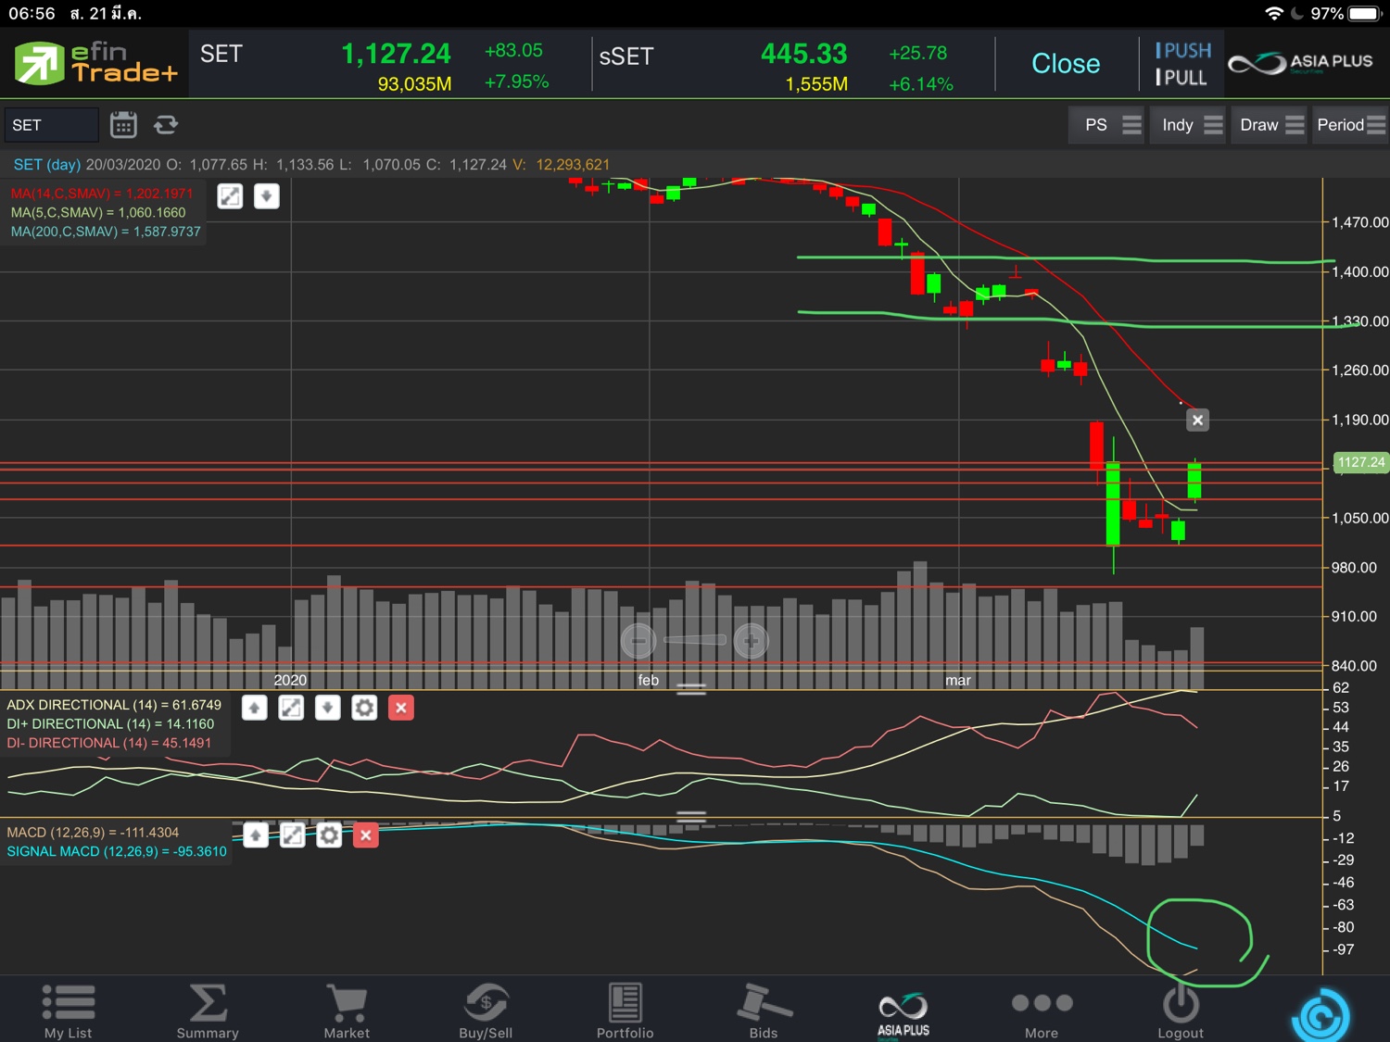
Task: Open the Draw tools dropdown
Action: tap(1271, 125)
